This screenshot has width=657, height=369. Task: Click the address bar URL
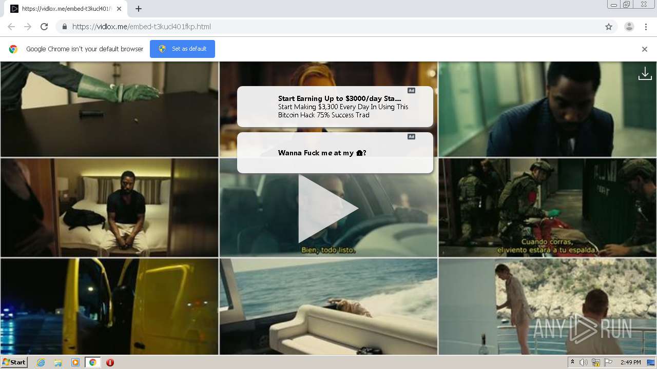click(142, 27)
